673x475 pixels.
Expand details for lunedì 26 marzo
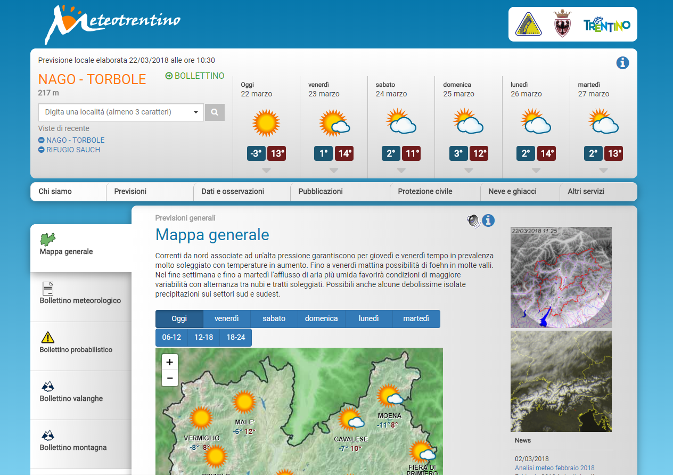point(536,170)
